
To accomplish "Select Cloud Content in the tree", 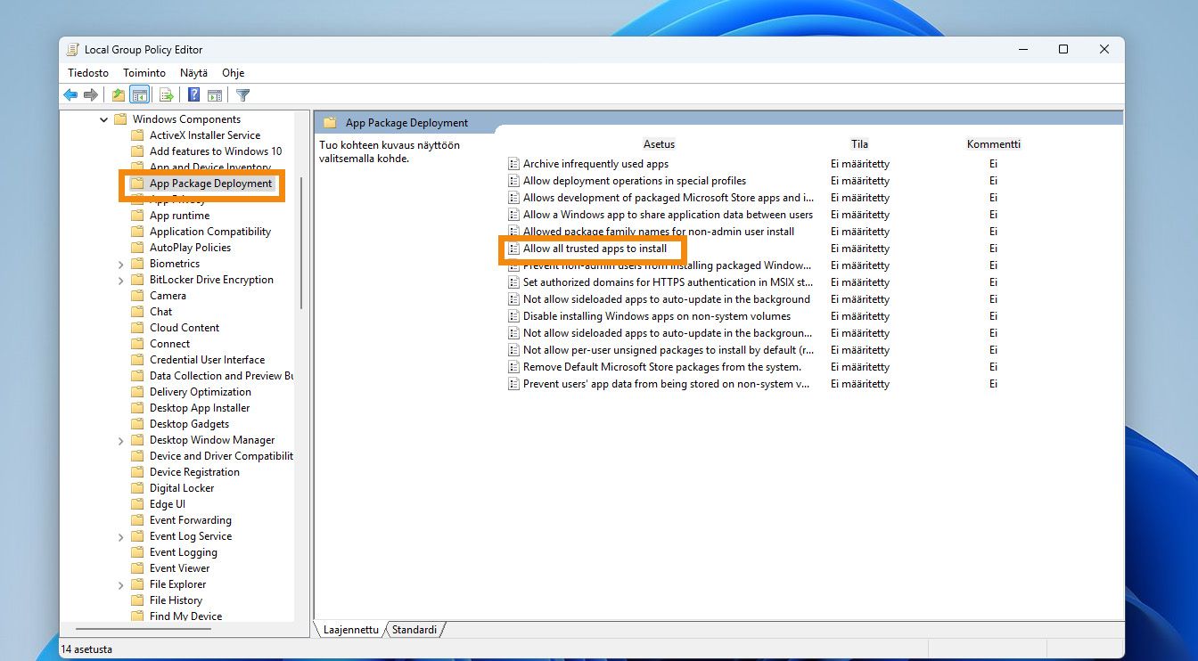I will point(185,328).
